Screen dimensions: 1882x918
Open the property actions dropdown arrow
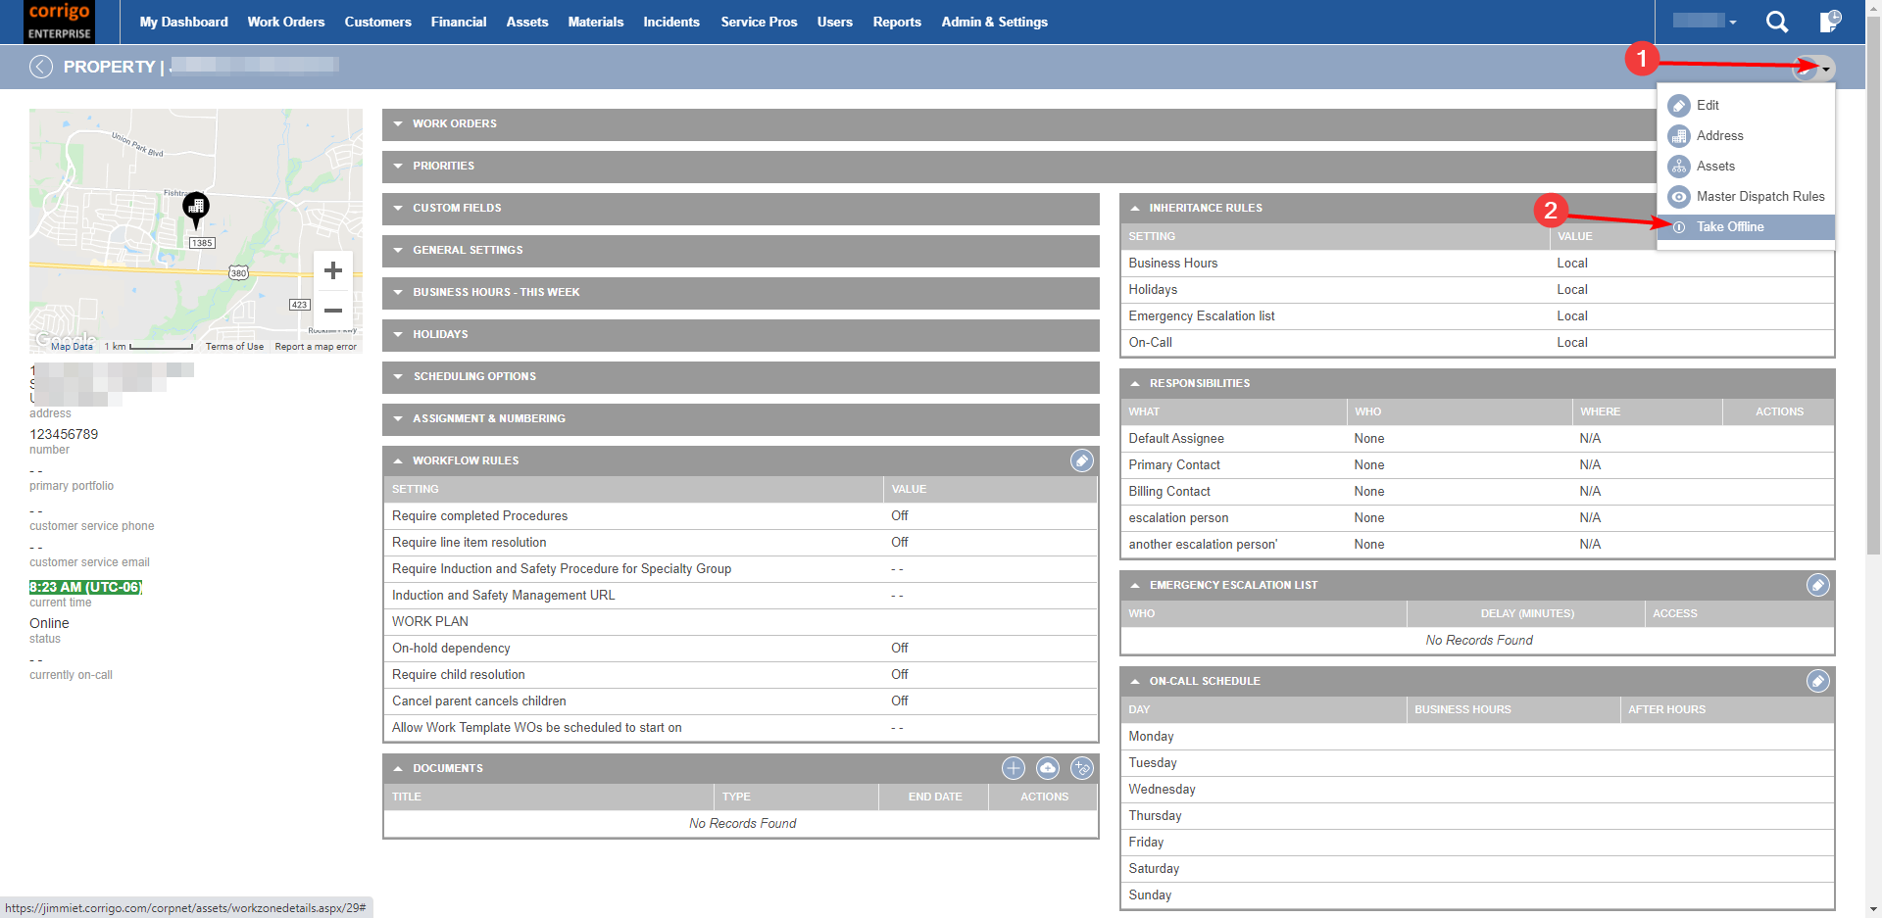tap(1824, 69)
